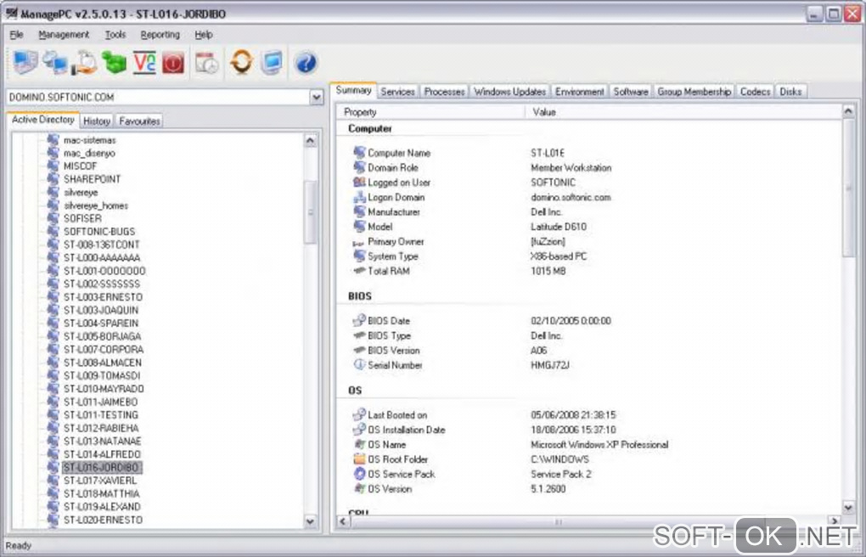
Task: Click the Service Pack 2 value
Action: tap(560, 474)
